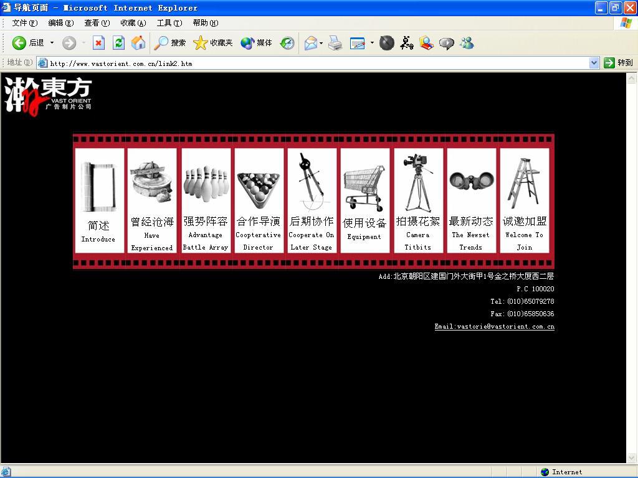Click the Search (搜索) magnifier button
This screenshot has height=478, width=638.
tap(170, 43)
